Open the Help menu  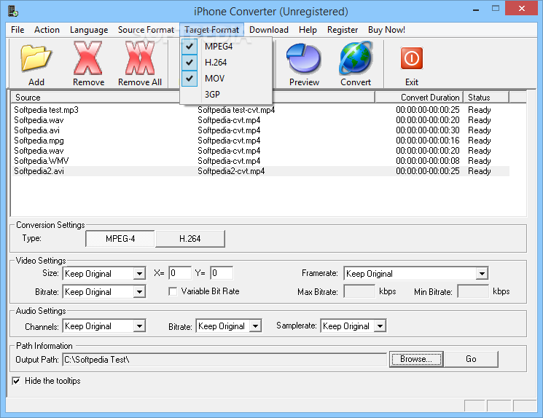(308, 30)
